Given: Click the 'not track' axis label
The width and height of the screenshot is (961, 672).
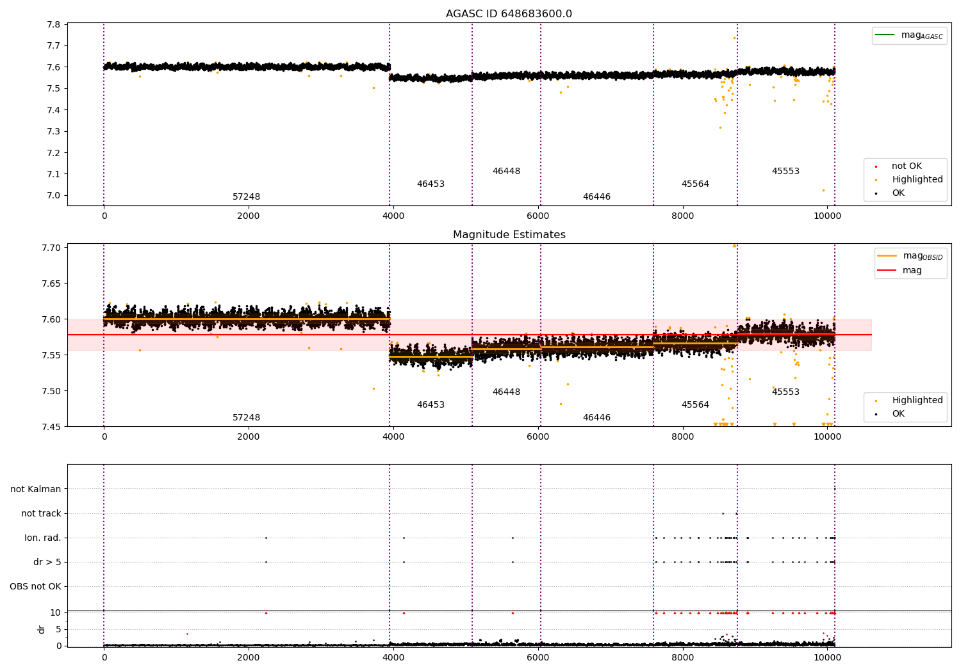Looking at the screenshot, I should (41, 513).
